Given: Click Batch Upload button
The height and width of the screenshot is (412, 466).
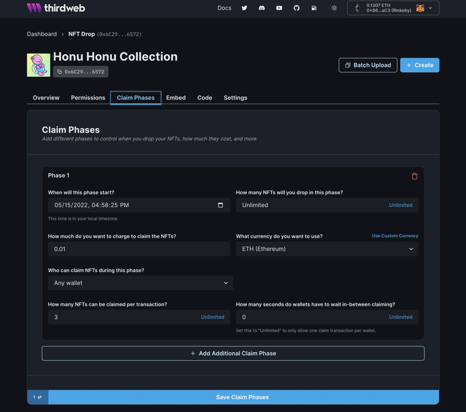Looking at the screenshot, I should pyautogui.click(x=368, y=65).
